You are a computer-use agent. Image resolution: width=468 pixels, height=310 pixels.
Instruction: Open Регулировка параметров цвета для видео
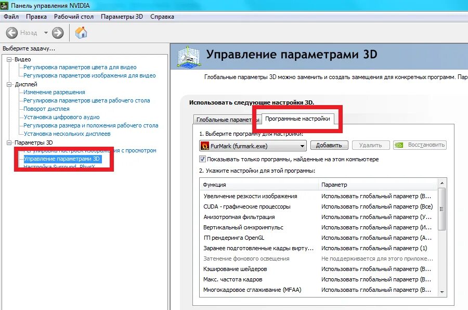(80, 67)
